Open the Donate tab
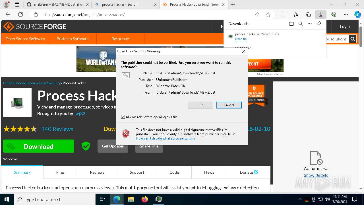This screenshot has height=205, width=364. pos(249,172)
